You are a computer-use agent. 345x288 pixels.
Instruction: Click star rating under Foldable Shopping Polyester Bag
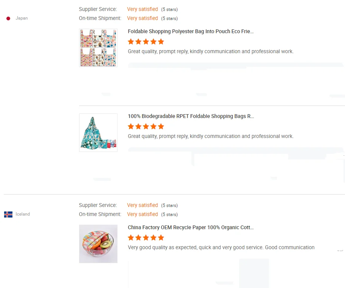coord(146,41)
